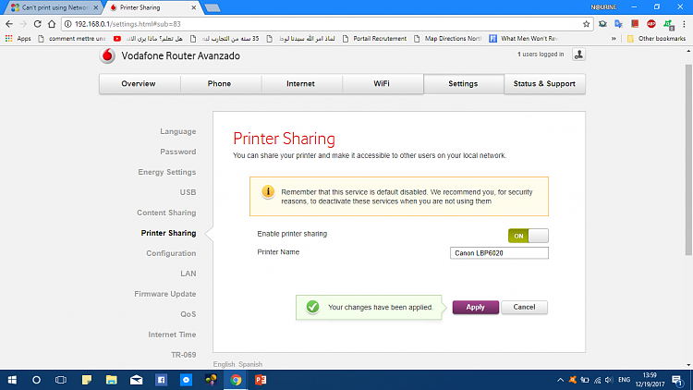This screenshot has width=693, height=390.
Task: Reload the router page
Action: click(x=38, y=24)
